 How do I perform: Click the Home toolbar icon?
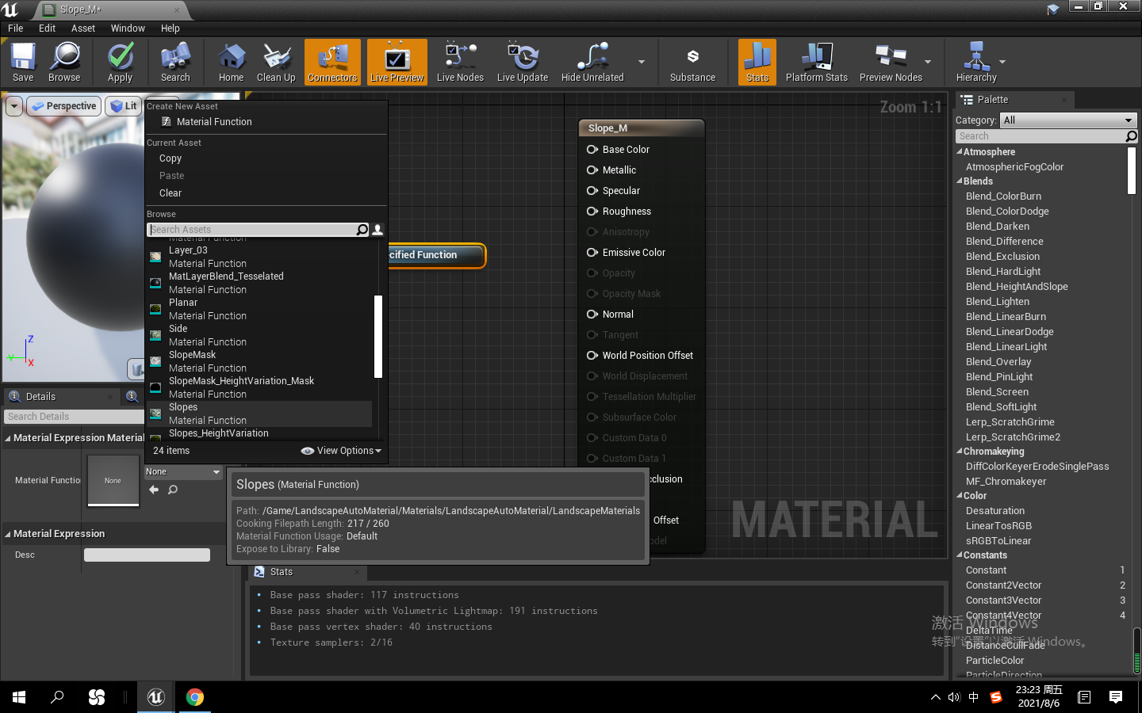[x=231, y=62]
